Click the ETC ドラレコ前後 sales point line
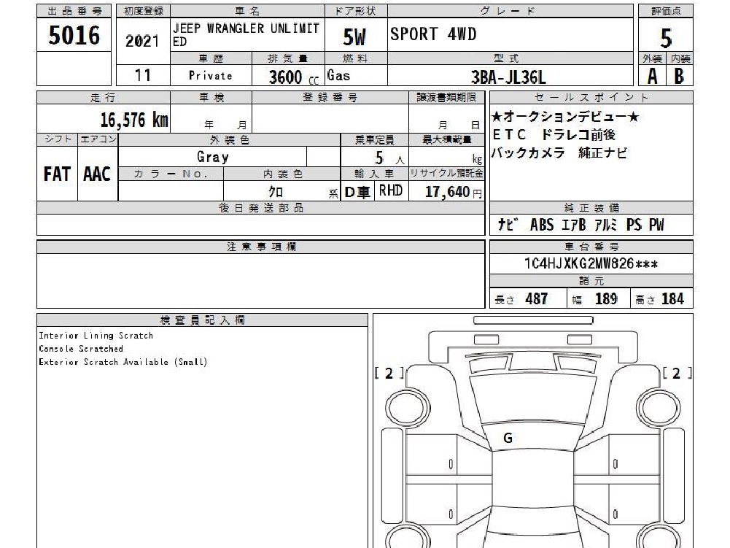Image resolution: width=730 pixels, height=548 pixels. click(x=554, y=135)
